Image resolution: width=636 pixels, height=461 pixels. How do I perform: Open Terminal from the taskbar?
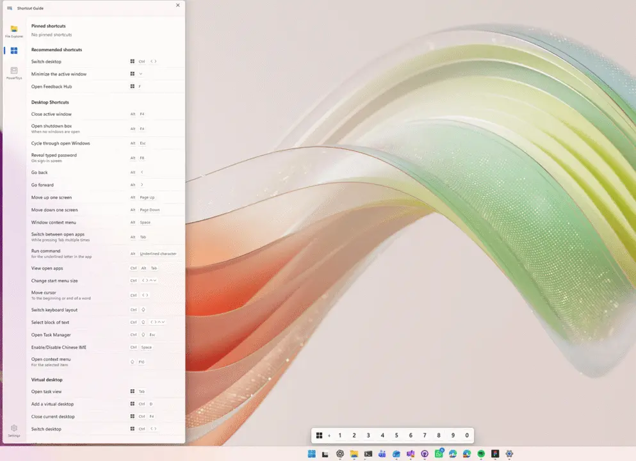click(368, 454)
